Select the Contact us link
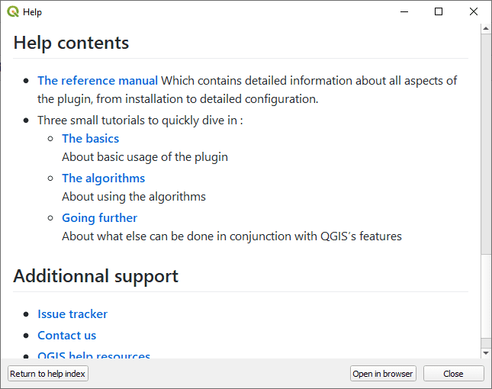This screenshot has width=492, height=389. 66,335
